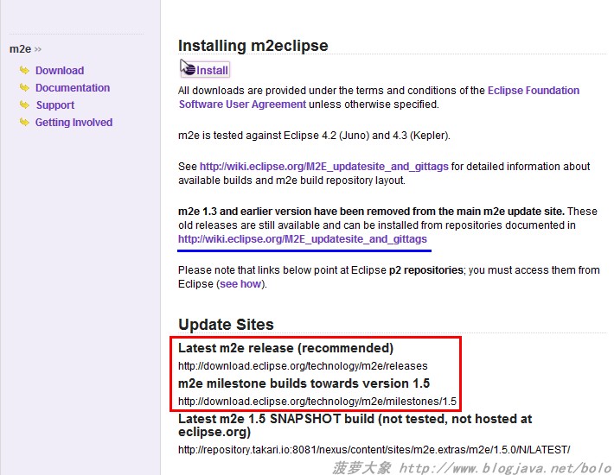This screenshot has height=475, width=614.
Task: Click the m2e releases update site URL
Action: tap(303, 366)
